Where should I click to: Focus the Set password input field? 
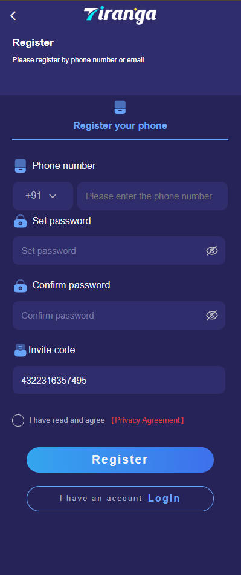pos(119,251)
